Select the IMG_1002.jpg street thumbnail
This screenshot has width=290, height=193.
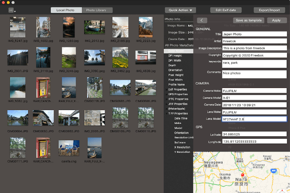point(43,27)
